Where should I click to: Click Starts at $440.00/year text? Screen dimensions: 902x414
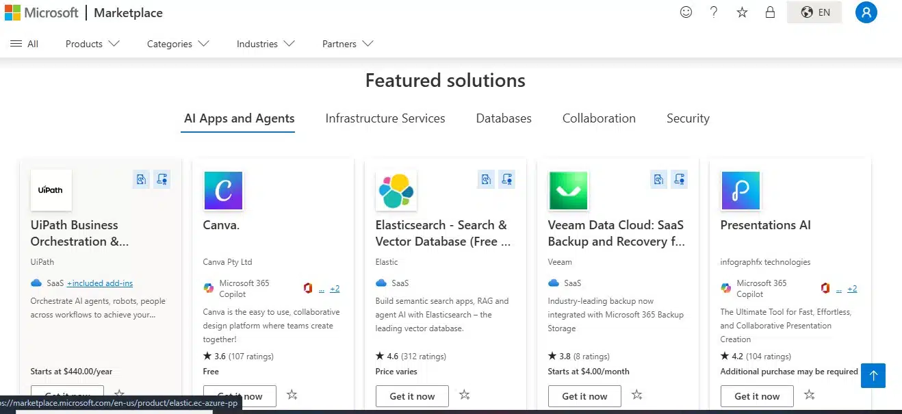tap(71, 372)
